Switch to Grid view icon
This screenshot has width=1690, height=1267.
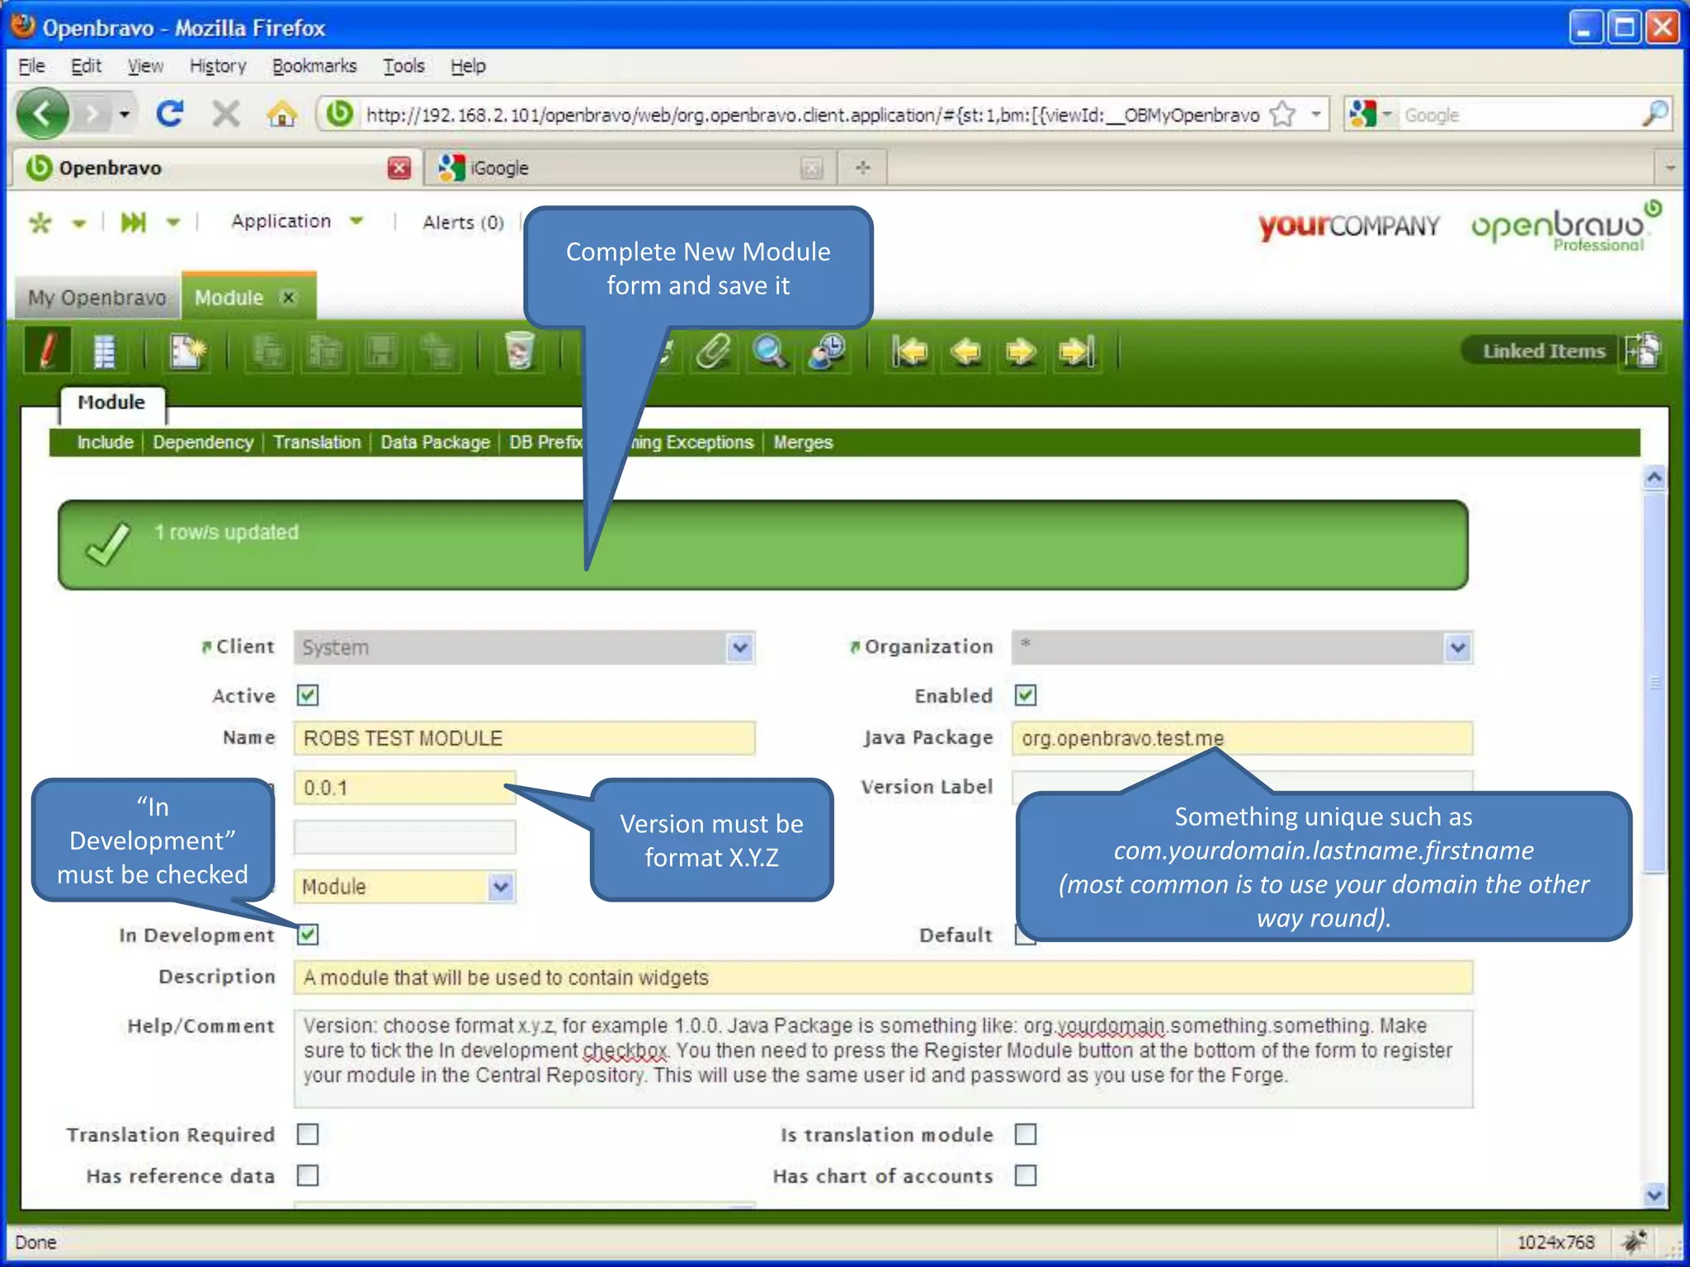104,352
